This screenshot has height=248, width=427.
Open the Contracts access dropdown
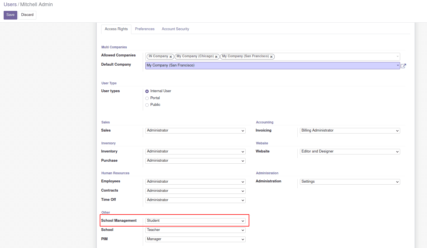pos(195,191)
